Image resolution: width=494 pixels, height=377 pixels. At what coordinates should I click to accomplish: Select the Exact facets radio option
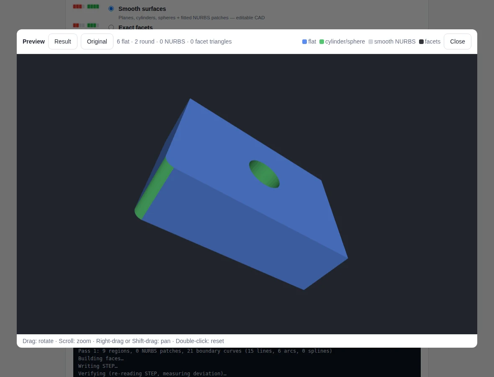[x=111, y=27]
